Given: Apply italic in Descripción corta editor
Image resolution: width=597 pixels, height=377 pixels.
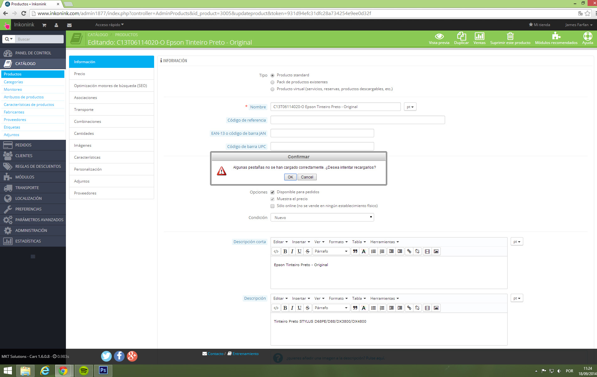Looking at the screenshot, I should click(x=292, y=251).
